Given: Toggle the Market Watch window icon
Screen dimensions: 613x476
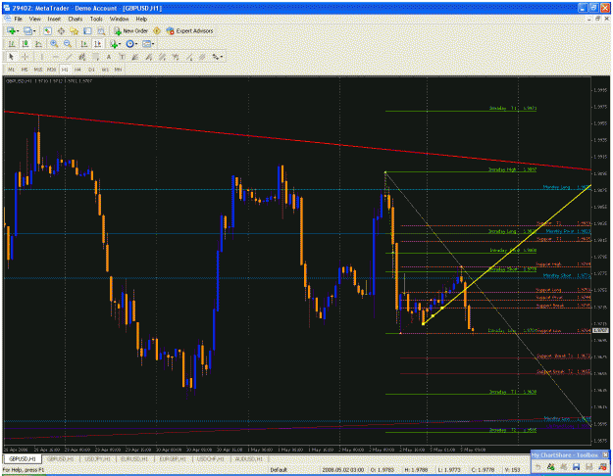Looking at the screenshot, I should [x=48, y=30].
